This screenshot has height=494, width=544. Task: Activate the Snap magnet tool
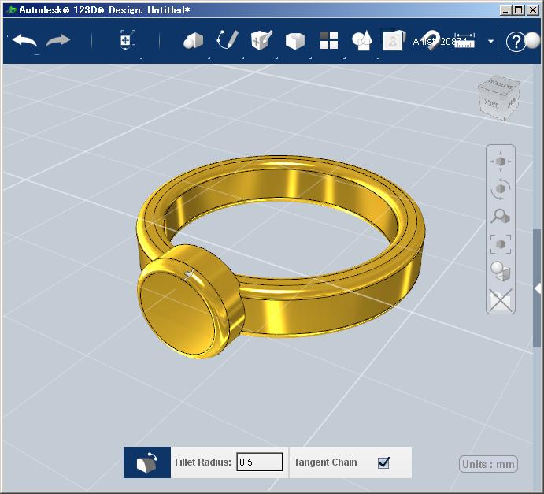(431, 40)
